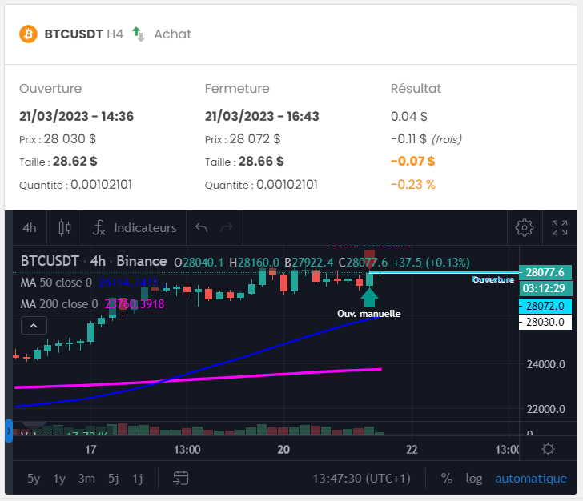The height and width of the screenshot is (501, 583).
Task: Click the buy/sell arrows icon next to Achat
Action: (139, 34)
